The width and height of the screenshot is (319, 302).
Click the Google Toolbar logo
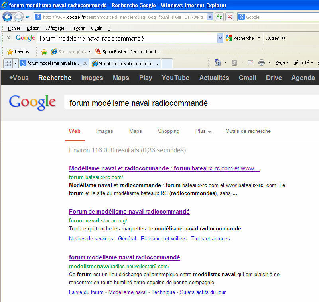click(25, 38)
